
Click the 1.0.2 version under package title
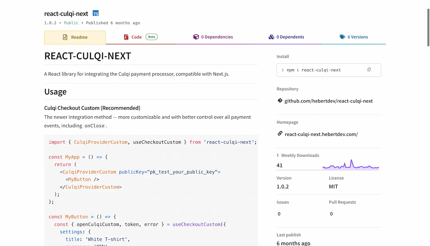click(50, 23)
